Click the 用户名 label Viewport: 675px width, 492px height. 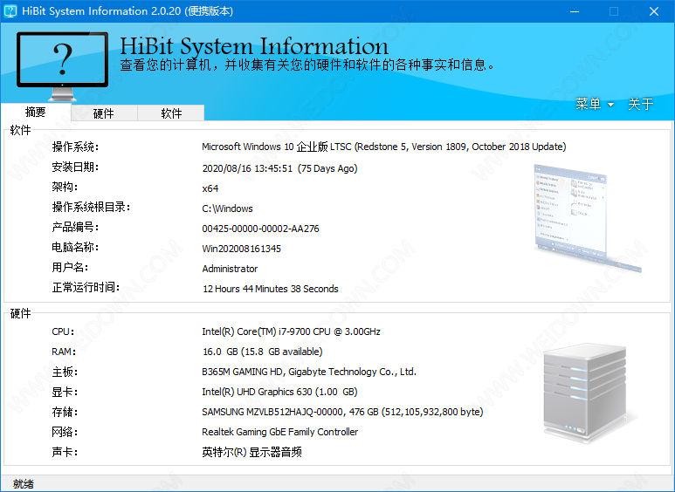click(70, 268)
